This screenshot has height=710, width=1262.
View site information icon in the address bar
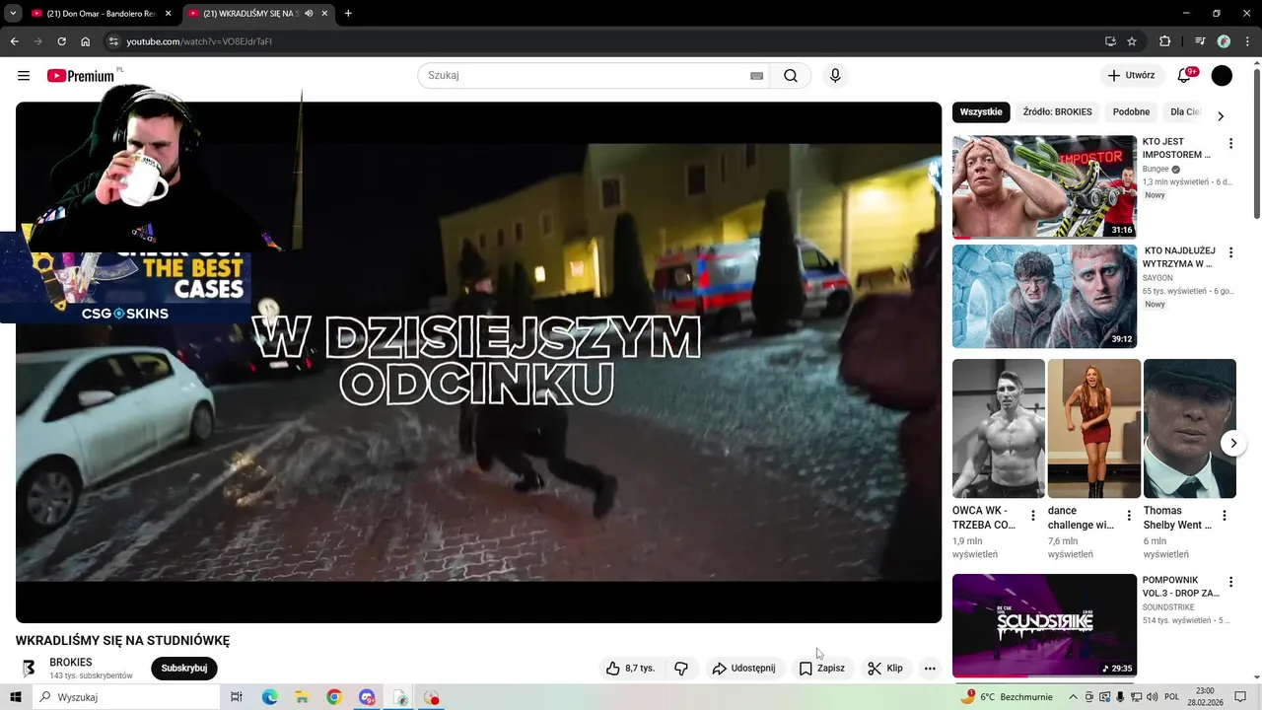[x=113, y=41]
